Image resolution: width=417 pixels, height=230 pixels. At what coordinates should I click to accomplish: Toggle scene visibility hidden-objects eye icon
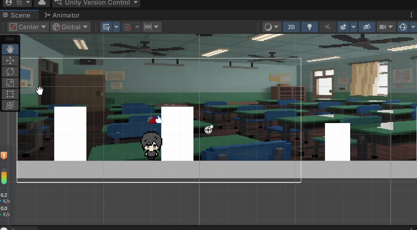tap(367, 27)
